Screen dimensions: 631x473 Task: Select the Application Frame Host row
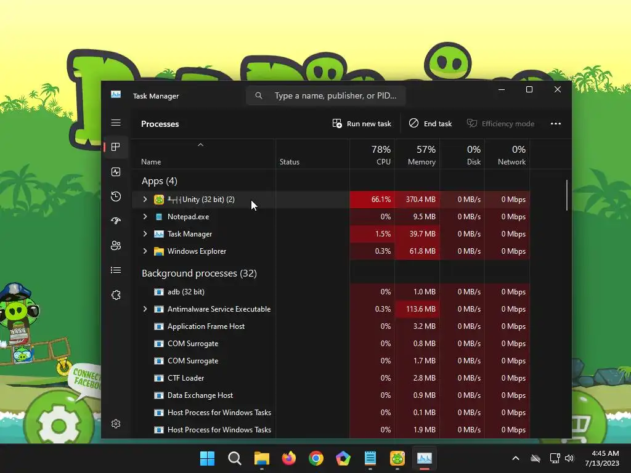click(331, 326)
